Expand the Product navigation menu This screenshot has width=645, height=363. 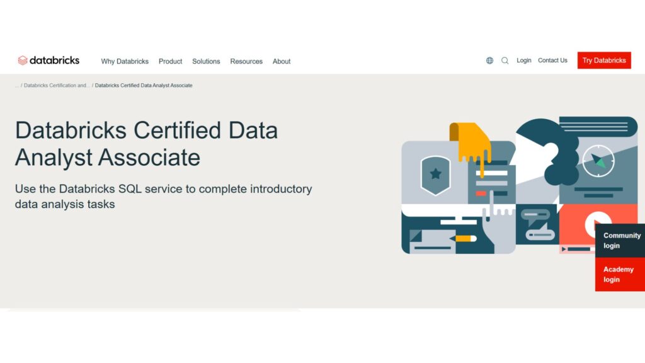pos(170,61)
